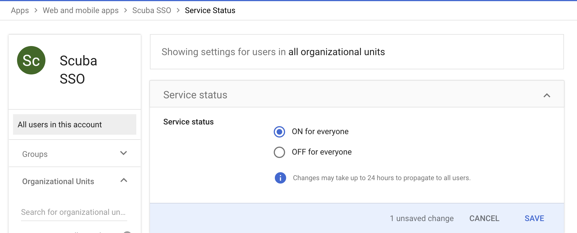Click the Scuba SSO app title
Screen dimensions: 577x233
[x=78, y=70]
